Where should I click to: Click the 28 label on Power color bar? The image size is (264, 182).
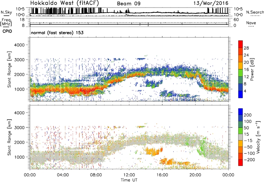[246, 48]
